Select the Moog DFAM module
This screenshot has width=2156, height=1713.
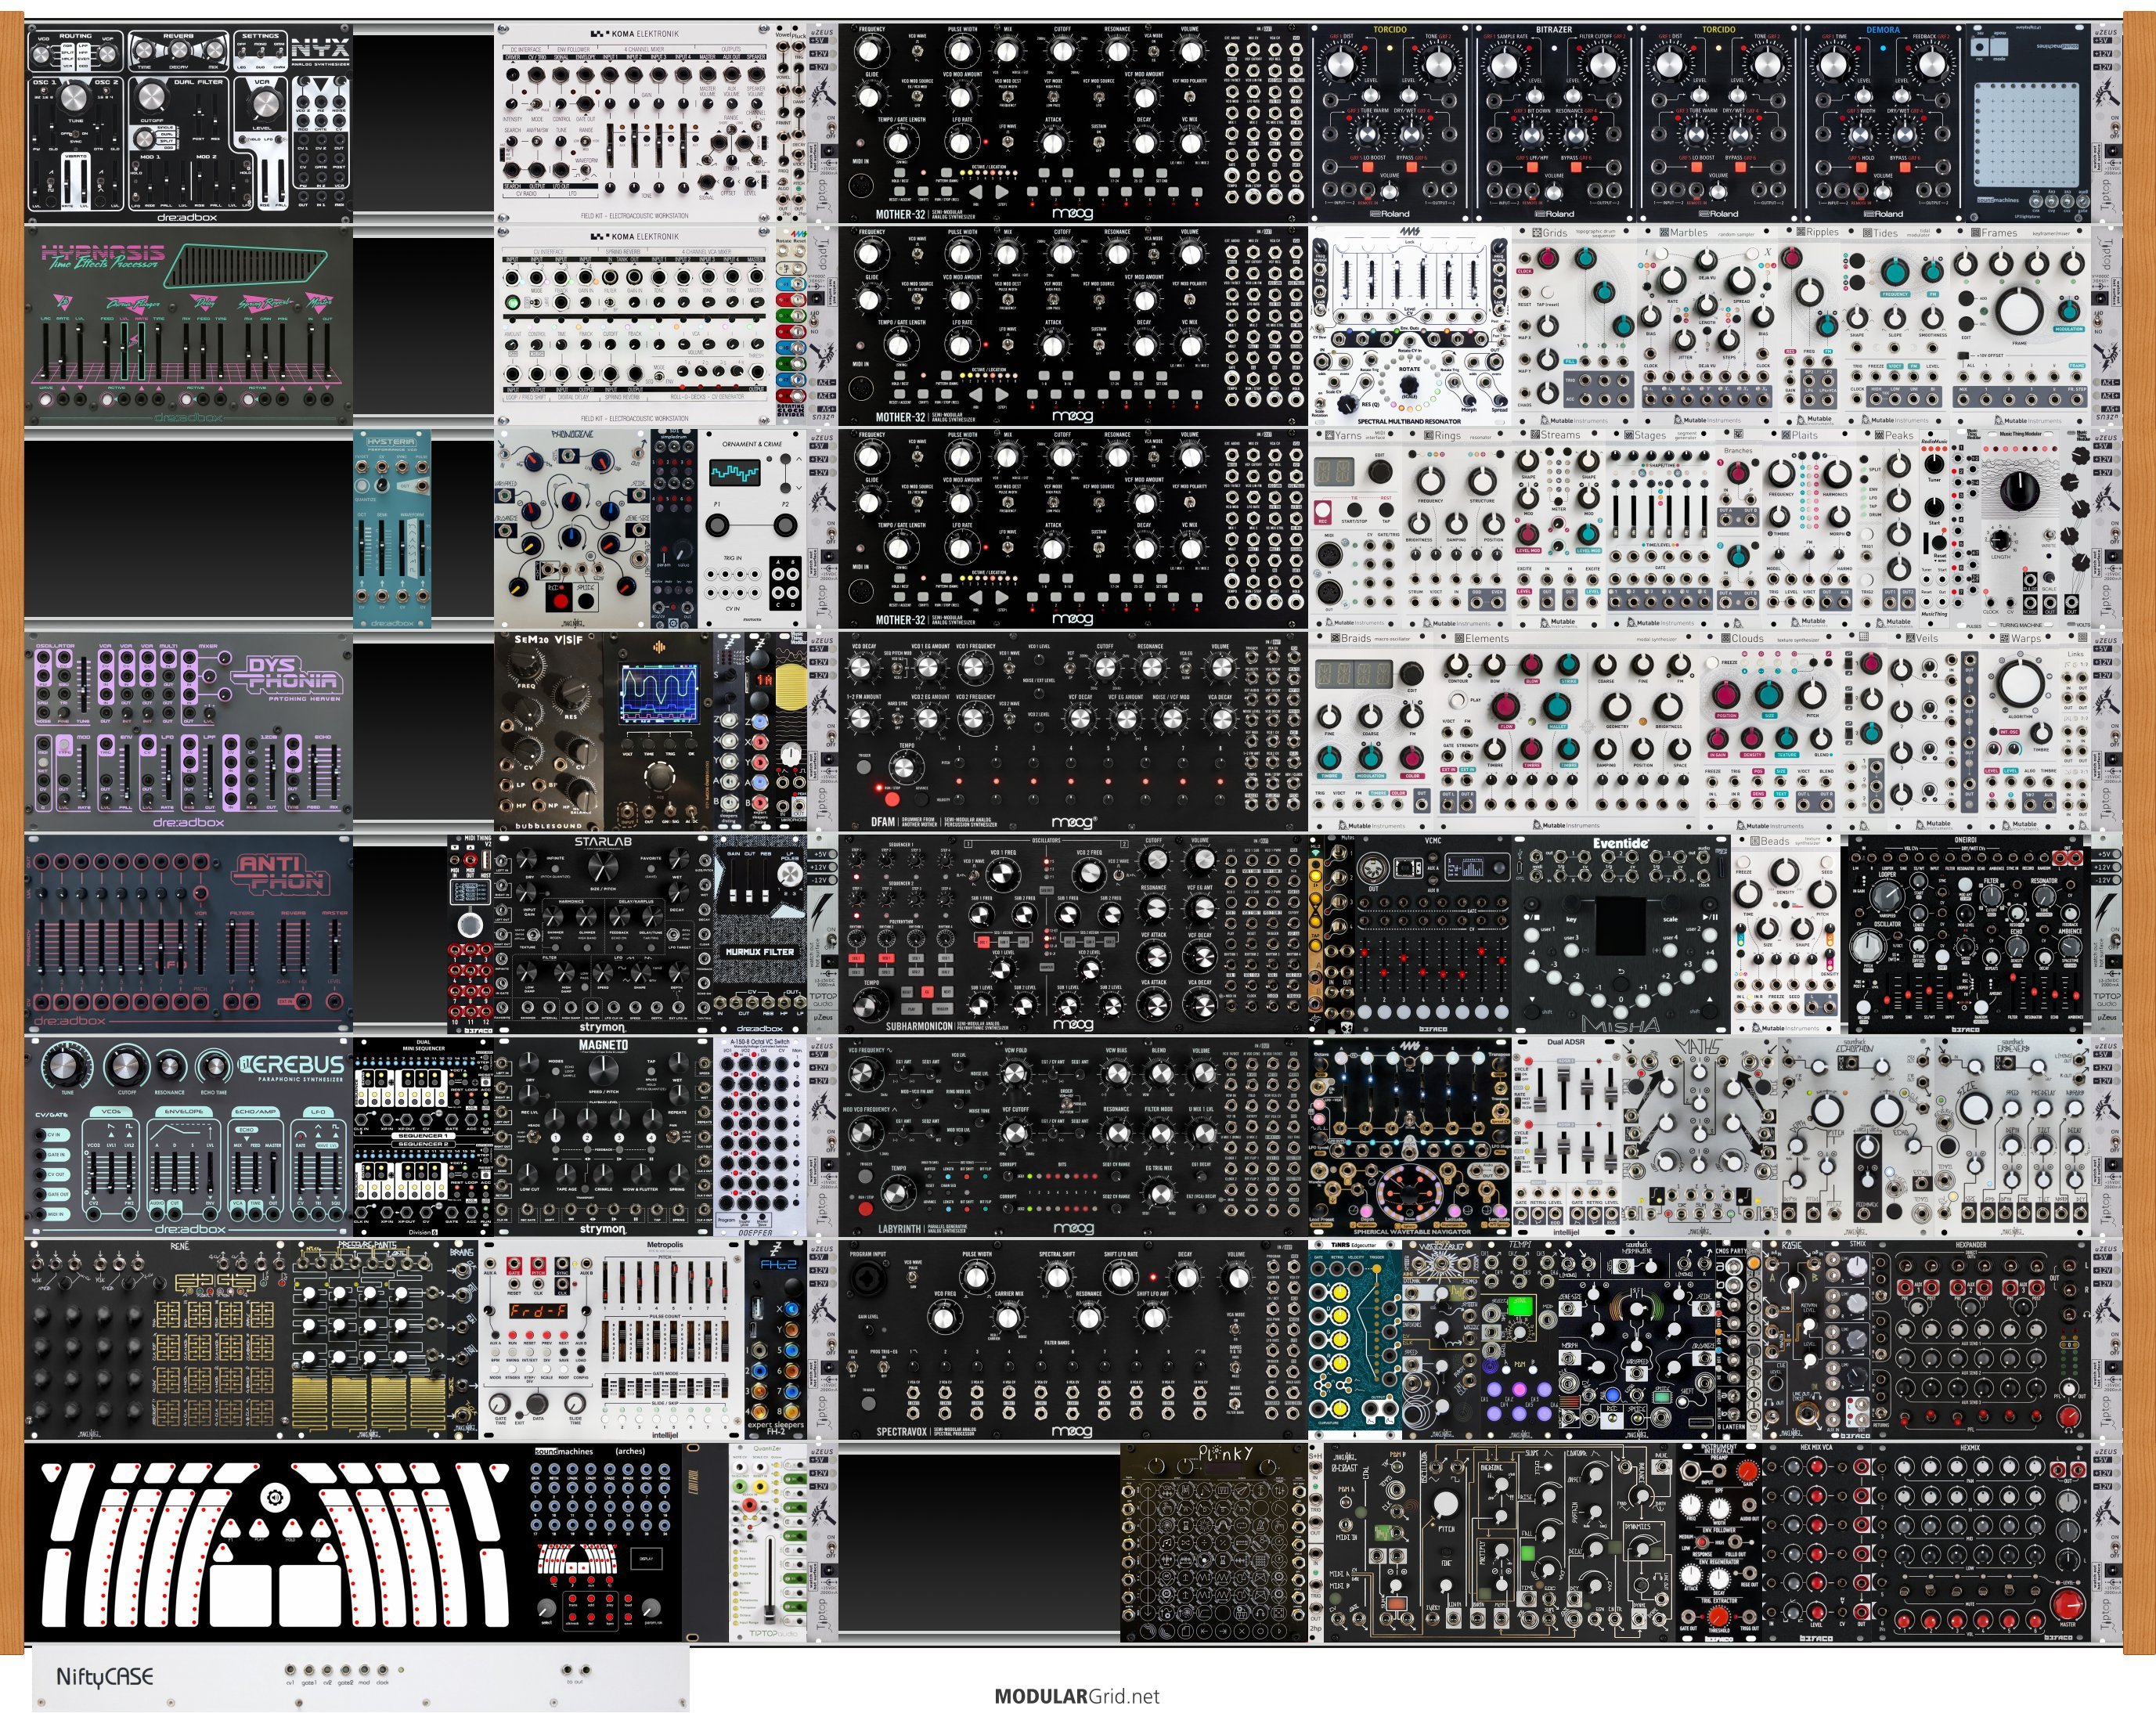(1073, 731)
